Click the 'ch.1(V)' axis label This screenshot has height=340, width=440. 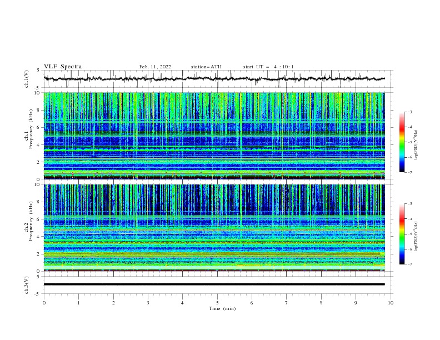(x=27, y=79)
